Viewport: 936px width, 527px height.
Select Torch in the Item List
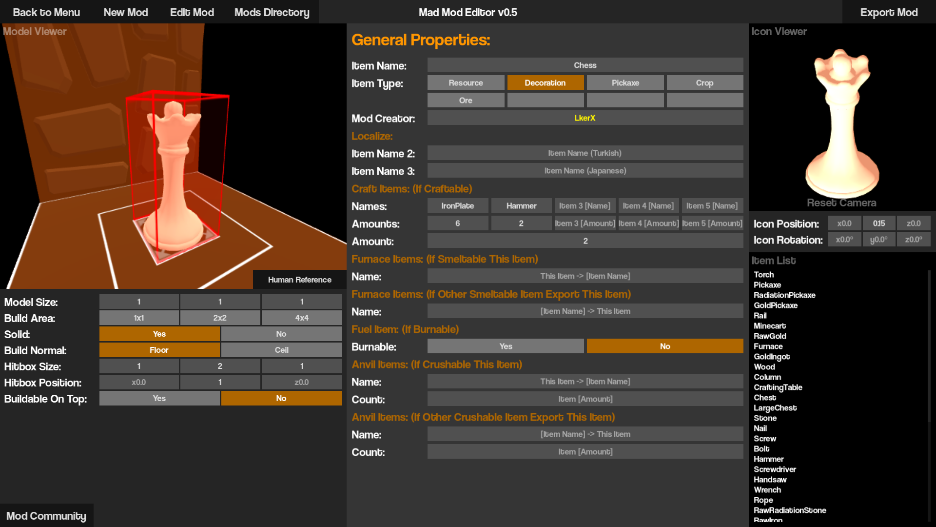[763, 275]
